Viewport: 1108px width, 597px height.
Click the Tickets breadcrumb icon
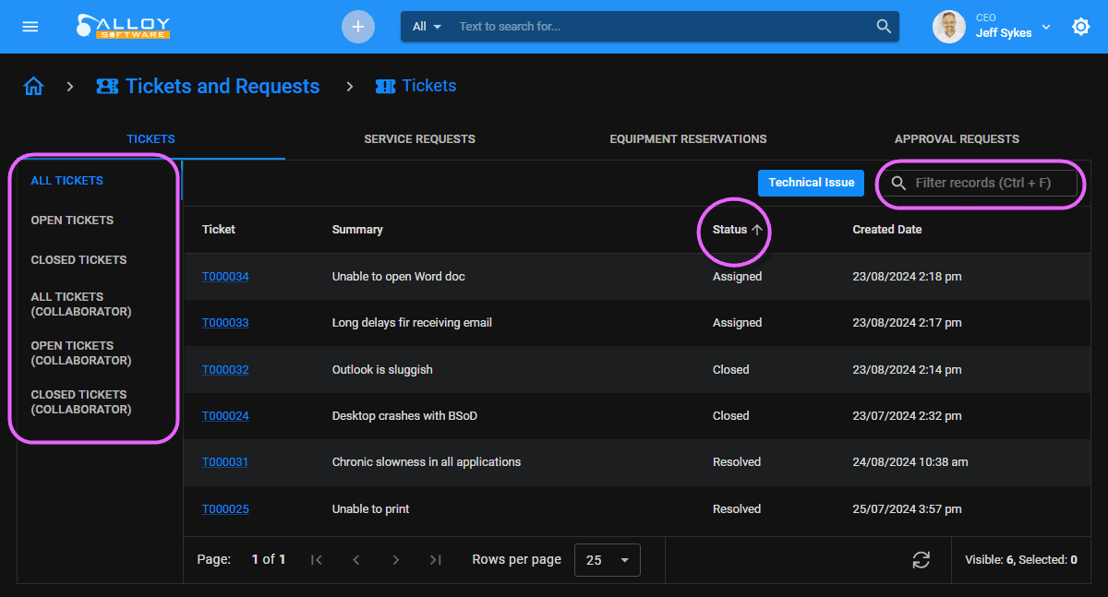click(385, 86)
